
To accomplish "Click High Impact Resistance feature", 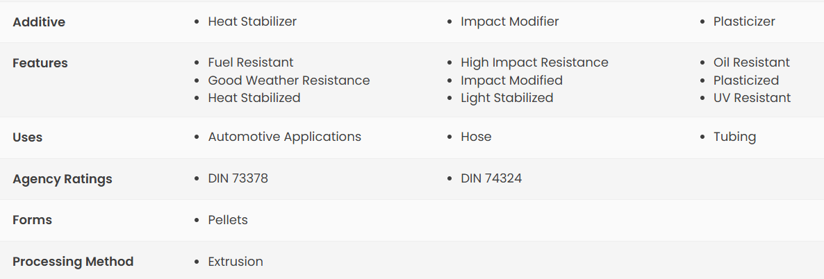I will click(x=534, y=62).
